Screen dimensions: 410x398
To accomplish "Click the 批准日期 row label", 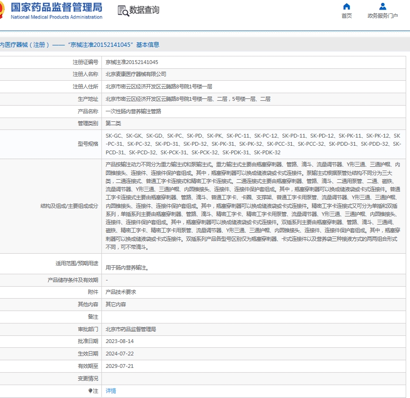I will pos(88,341).
